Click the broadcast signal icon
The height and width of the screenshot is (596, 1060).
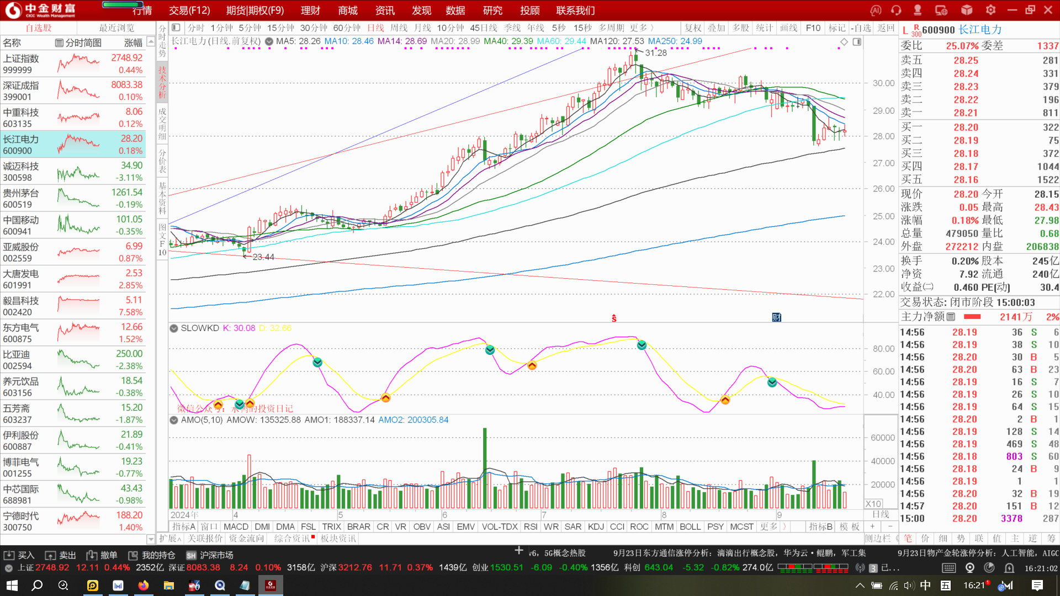860,568
